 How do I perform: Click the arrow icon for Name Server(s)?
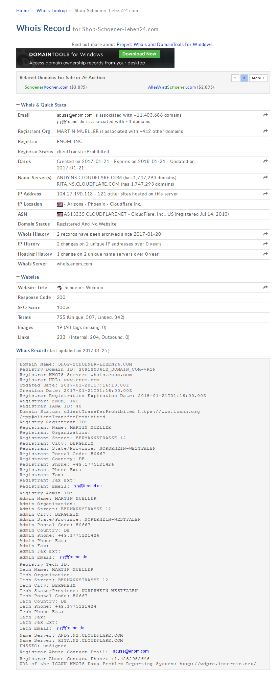point(265,177)
